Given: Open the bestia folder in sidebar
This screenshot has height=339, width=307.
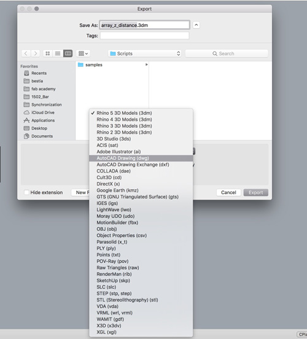Looking at the screenshot, I should click(33, 81).
